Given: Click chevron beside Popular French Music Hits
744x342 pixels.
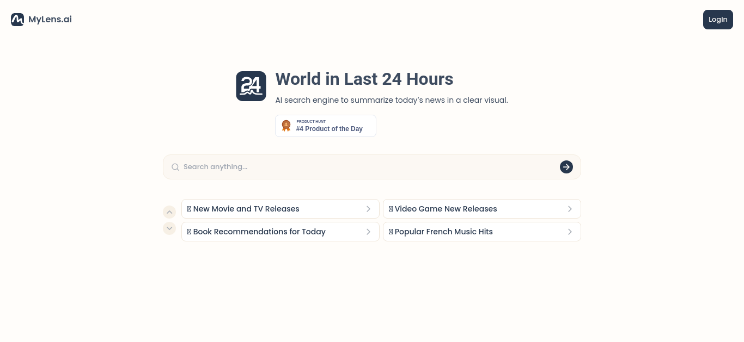Looking at the screenshot, I should click(x=570, y=232).
